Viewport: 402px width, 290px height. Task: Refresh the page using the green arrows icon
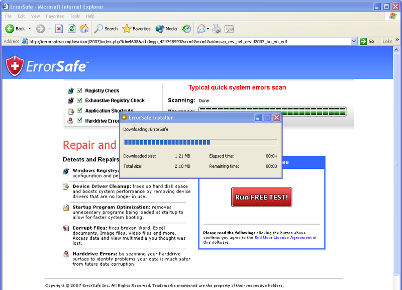[71, 29]
